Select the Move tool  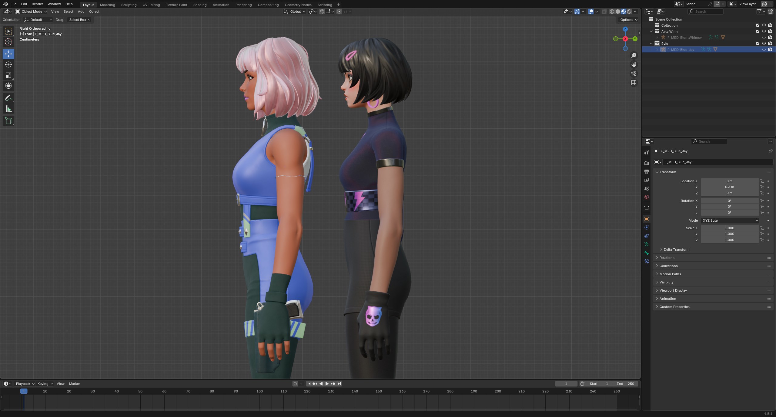tap(8, 54)
